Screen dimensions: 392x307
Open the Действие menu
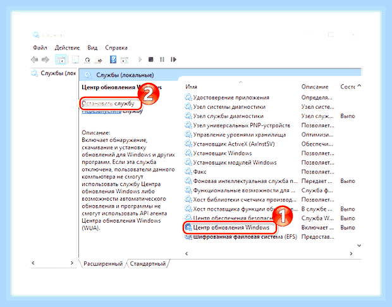pos(67,47)
